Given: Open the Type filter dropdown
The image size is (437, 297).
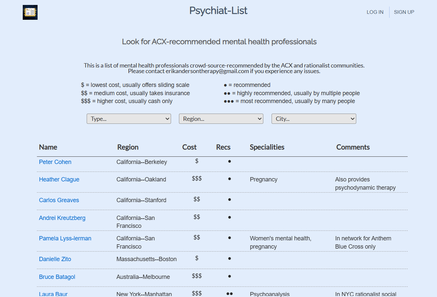Looking at the screenshot, I should click(129, 119).
